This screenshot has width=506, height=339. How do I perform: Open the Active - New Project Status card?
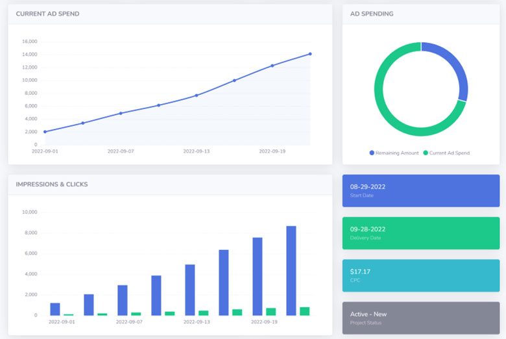[420, 318]
